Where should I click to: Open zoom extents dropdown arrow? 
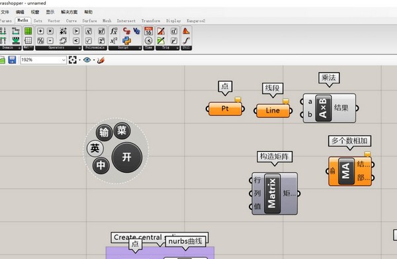coord(79,60)
